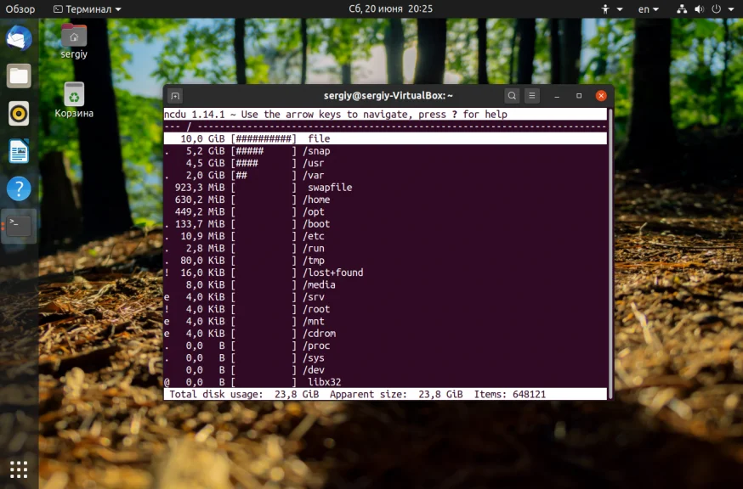Open the Help icon in dock
Screen dimensions: 743x489
point(19,188)
